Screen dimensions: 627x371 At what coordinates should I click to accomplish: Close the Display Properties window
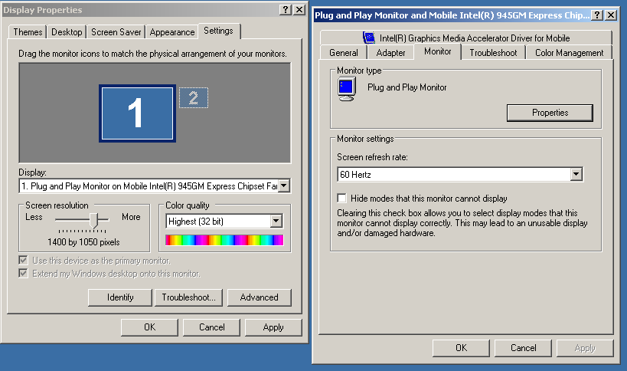point(299,10)
